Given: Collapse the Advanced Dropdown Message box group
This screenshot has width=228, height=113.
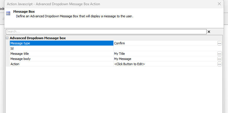Looking at the screenshot, I should (x=7, y=38).
